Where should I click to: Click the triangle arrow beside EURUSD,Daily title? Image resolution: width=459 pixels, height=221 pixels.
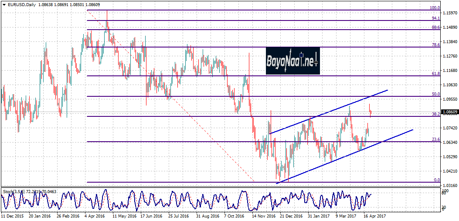point(3,4)
